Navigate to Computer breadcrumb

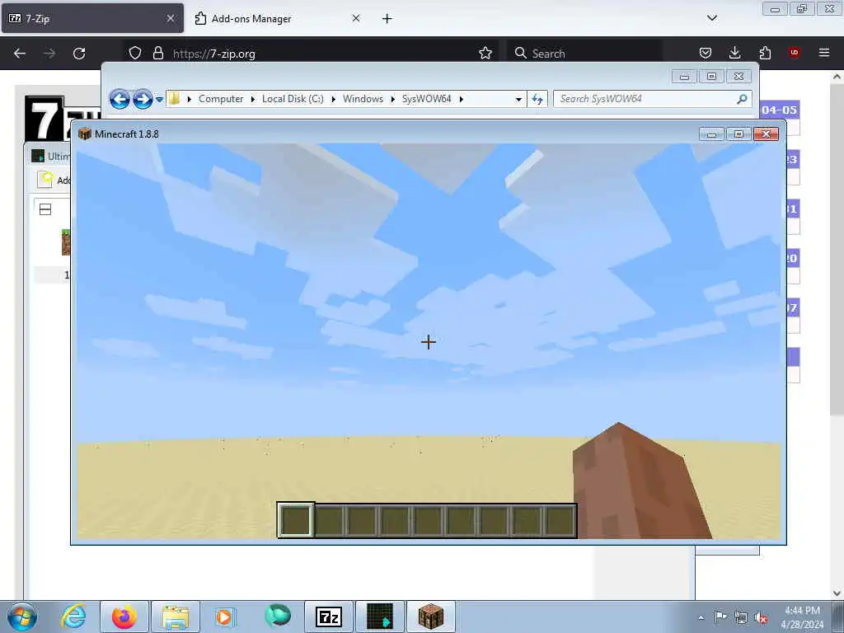tap(221, 99)
